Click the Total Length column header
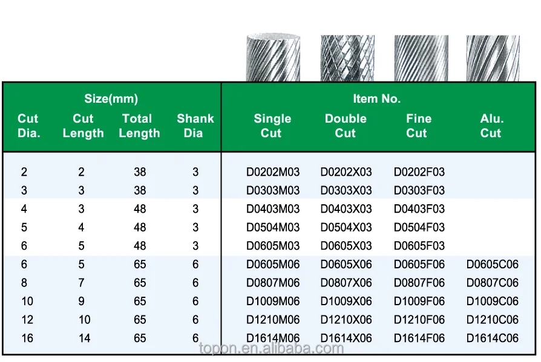This screenshot has width=541, height=362. point(139,126)
